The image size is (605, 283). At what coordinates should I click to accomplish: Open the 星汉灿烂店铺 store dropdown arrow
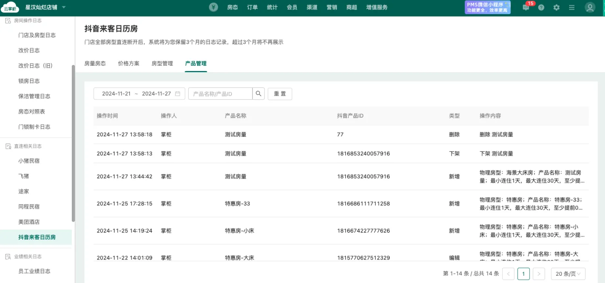(x=63, y=7)
